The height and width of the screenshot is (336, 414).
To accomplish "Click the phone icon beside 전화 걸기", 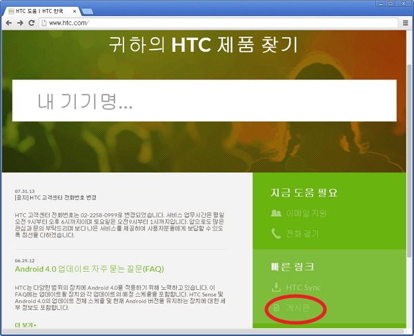I will tap(276, 234).
